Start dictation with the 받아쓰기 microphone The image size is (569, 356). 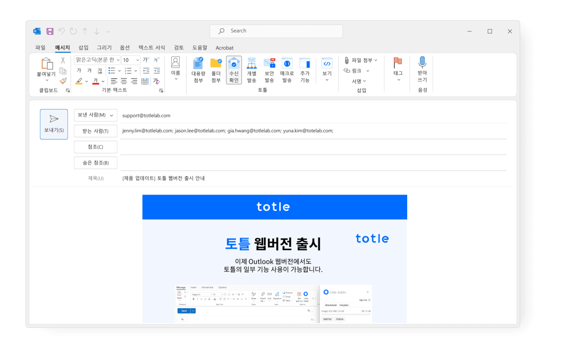tap(422, 69)
